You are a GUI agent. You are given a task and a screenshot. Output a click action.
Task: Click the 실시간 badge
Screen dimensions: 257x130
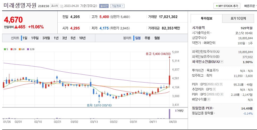(x=104, y=6)
